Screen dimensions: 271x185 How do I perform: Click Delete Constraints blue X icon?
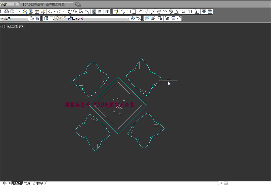(147, 18)
